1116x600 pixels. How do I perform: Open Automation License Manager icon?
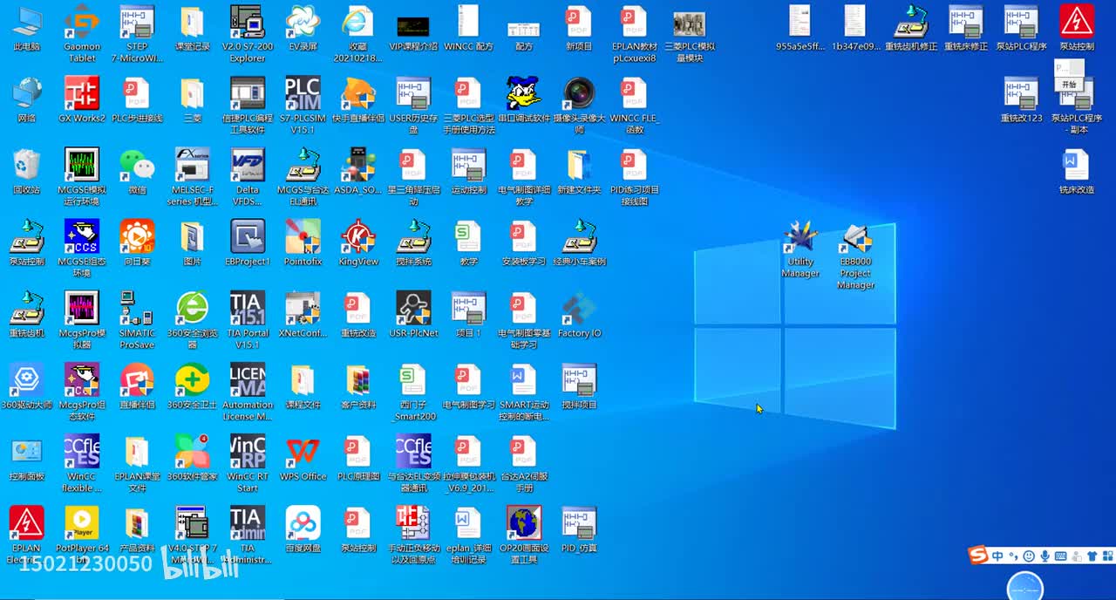pyautogui.click(x=248, y=392)
